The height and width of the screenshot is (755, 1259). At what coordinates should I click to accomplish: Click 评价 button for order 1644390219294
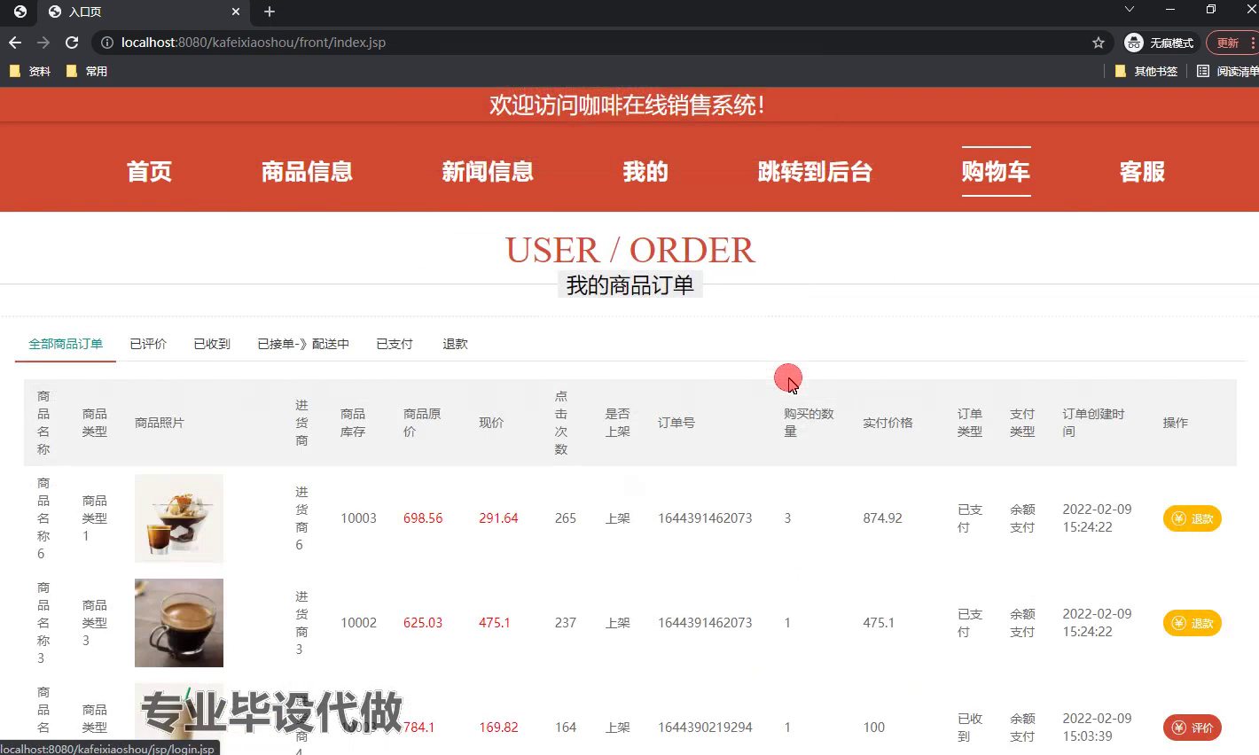(1192, 728)
